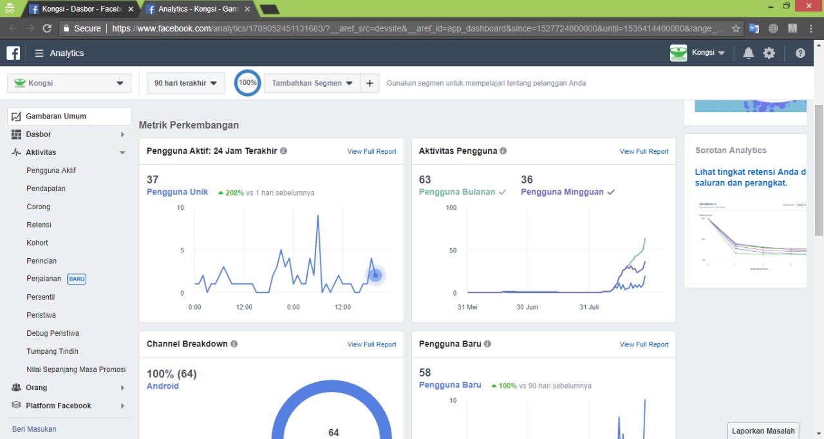The height and width of the screenshot is (439, 824).
Task: Click the globe extension icon in toolbar
Action: pyautogui.click(x=773, y=28)
